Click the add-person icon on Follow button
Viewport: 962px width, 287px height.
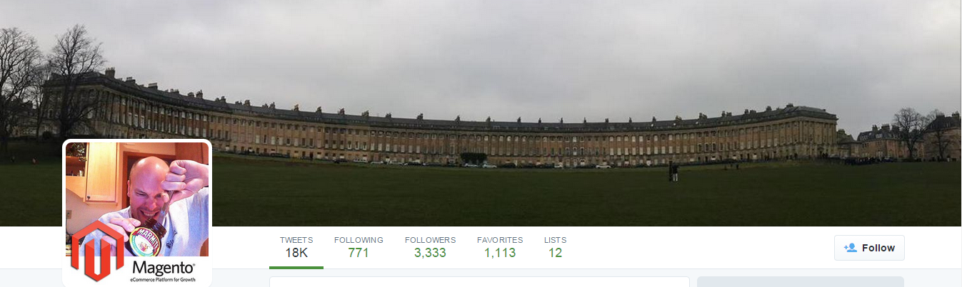[850, 248]
